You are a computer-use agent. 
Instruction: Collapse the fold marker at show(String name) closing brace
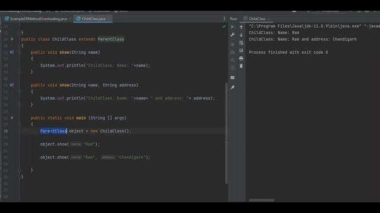(20, 72)
